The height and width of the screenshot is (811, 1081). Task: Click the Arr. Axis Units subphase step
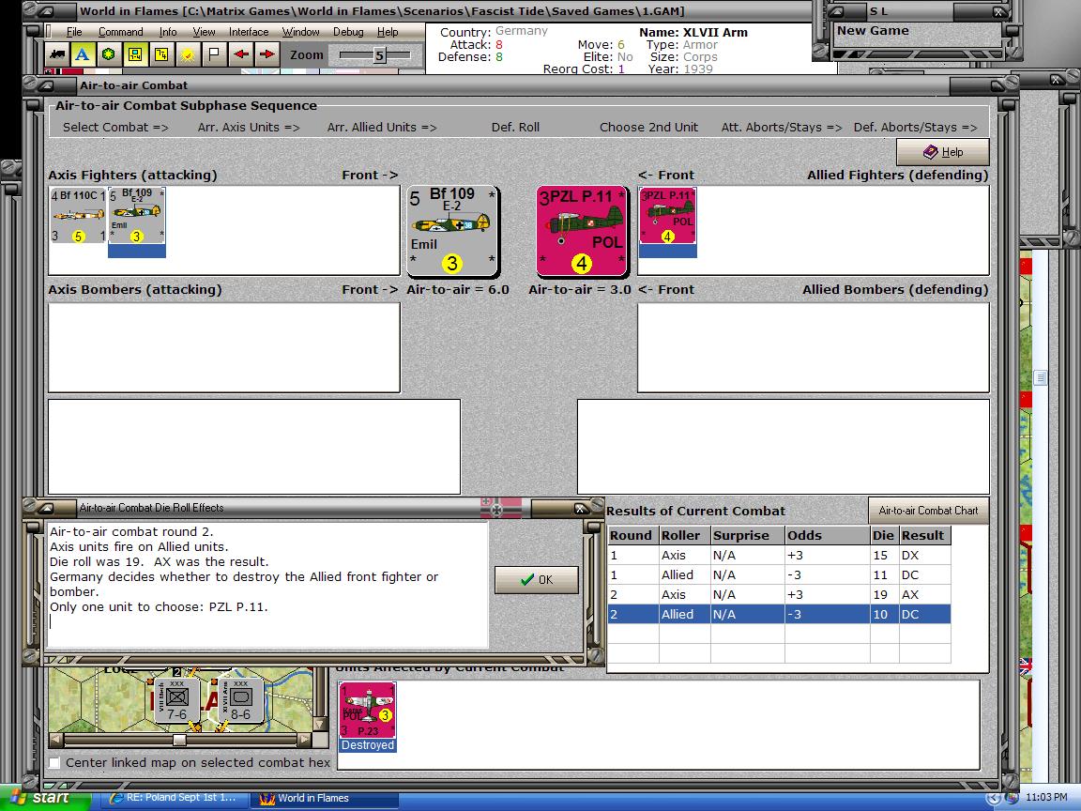pos(248,127)
